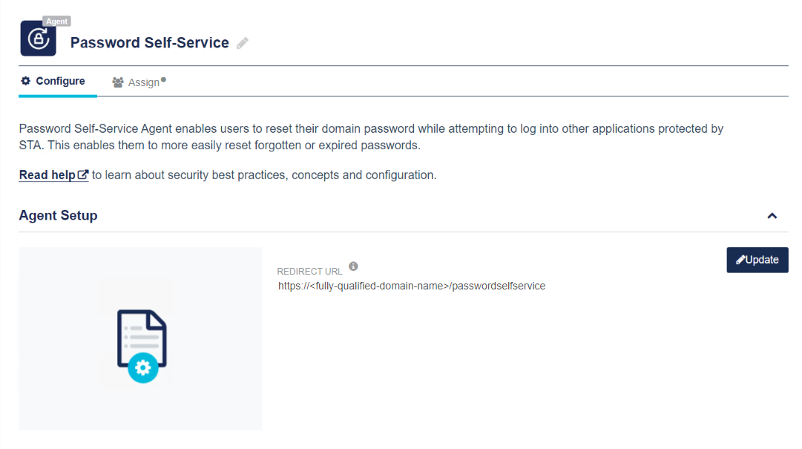Viewport: 802px width, 449px height.
Task: Click the pencil icon inside Update button
Action: [x=740, y=260]
